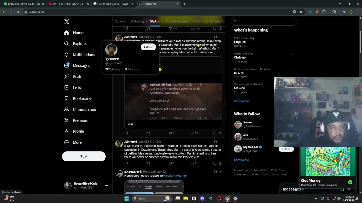
Task: Open the X logo in the sidebar
Action: click(x=67, y=22)
